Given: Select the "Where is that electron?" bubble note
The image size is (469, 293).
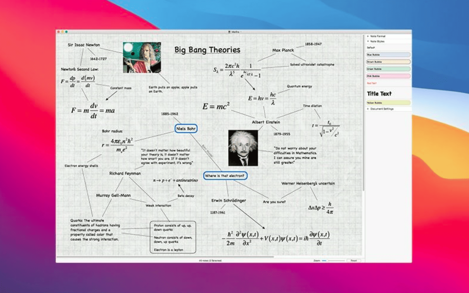Looking at the screenshot, I should pos(225,176).
